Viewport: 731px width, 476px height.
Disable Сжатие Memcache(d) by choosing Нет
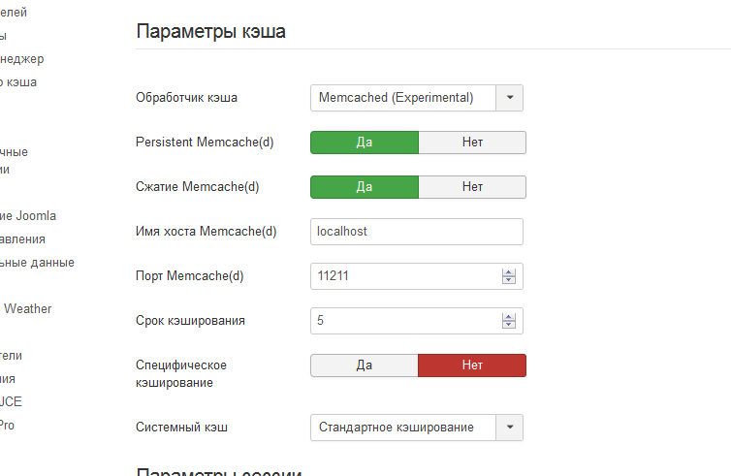[472, 187]
